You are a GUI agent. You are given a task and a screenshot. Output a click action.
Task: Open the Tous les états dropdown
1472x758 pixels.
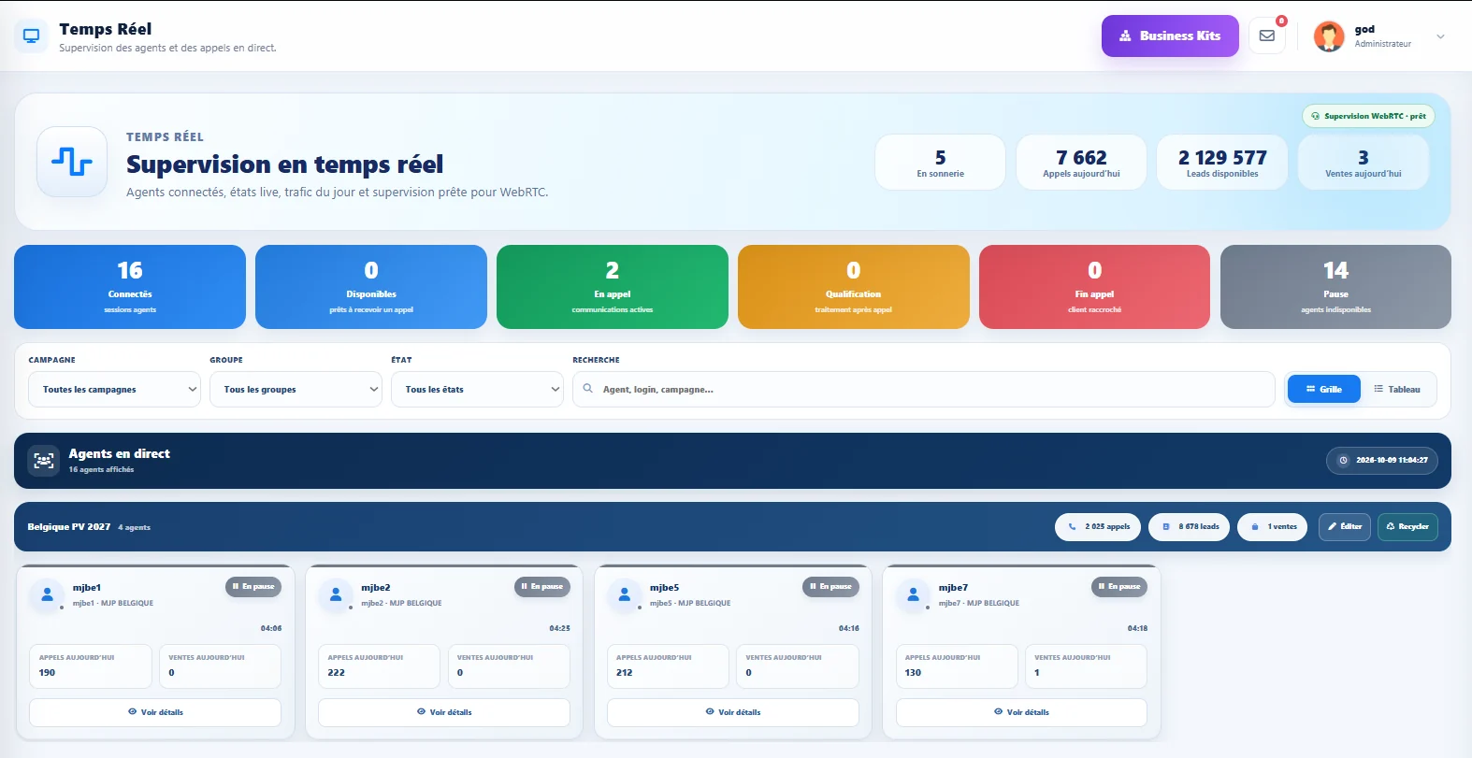pos(477,390)
